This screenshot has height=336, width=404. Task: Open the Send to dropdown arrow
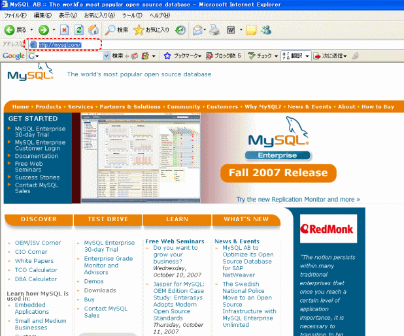pos(345,56)
